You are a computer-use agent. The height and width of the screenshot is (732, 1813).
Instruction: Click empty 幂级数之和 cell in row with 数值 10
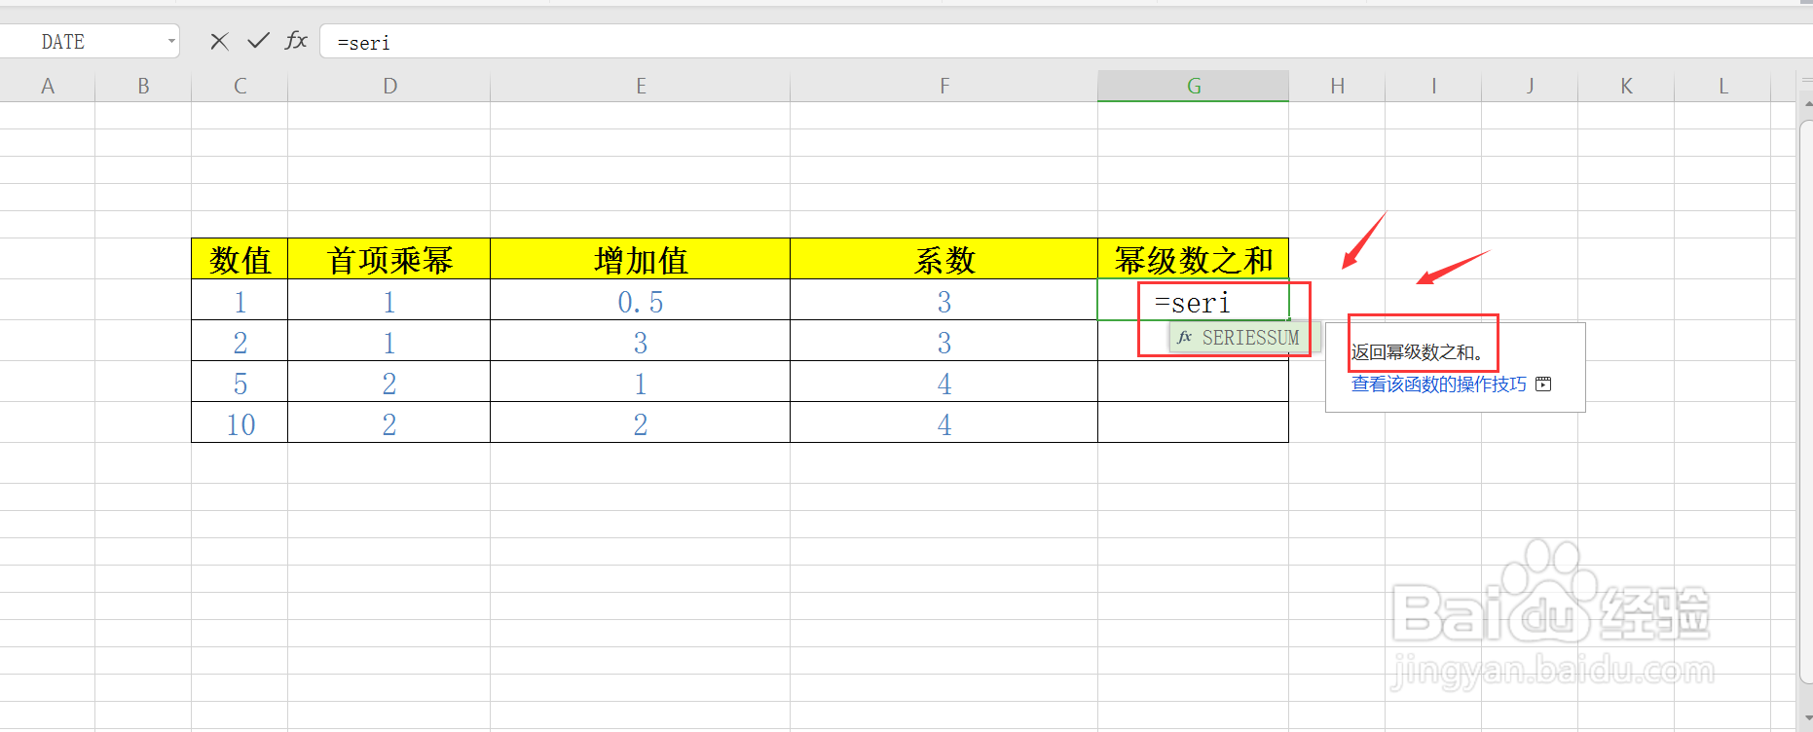point(1194,423)
